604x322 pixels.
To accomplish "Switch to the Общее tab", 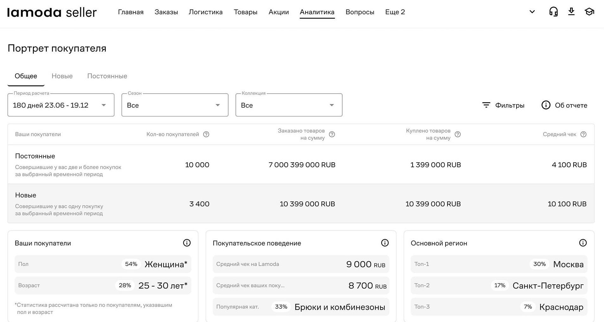I will [x=26, y=76].
